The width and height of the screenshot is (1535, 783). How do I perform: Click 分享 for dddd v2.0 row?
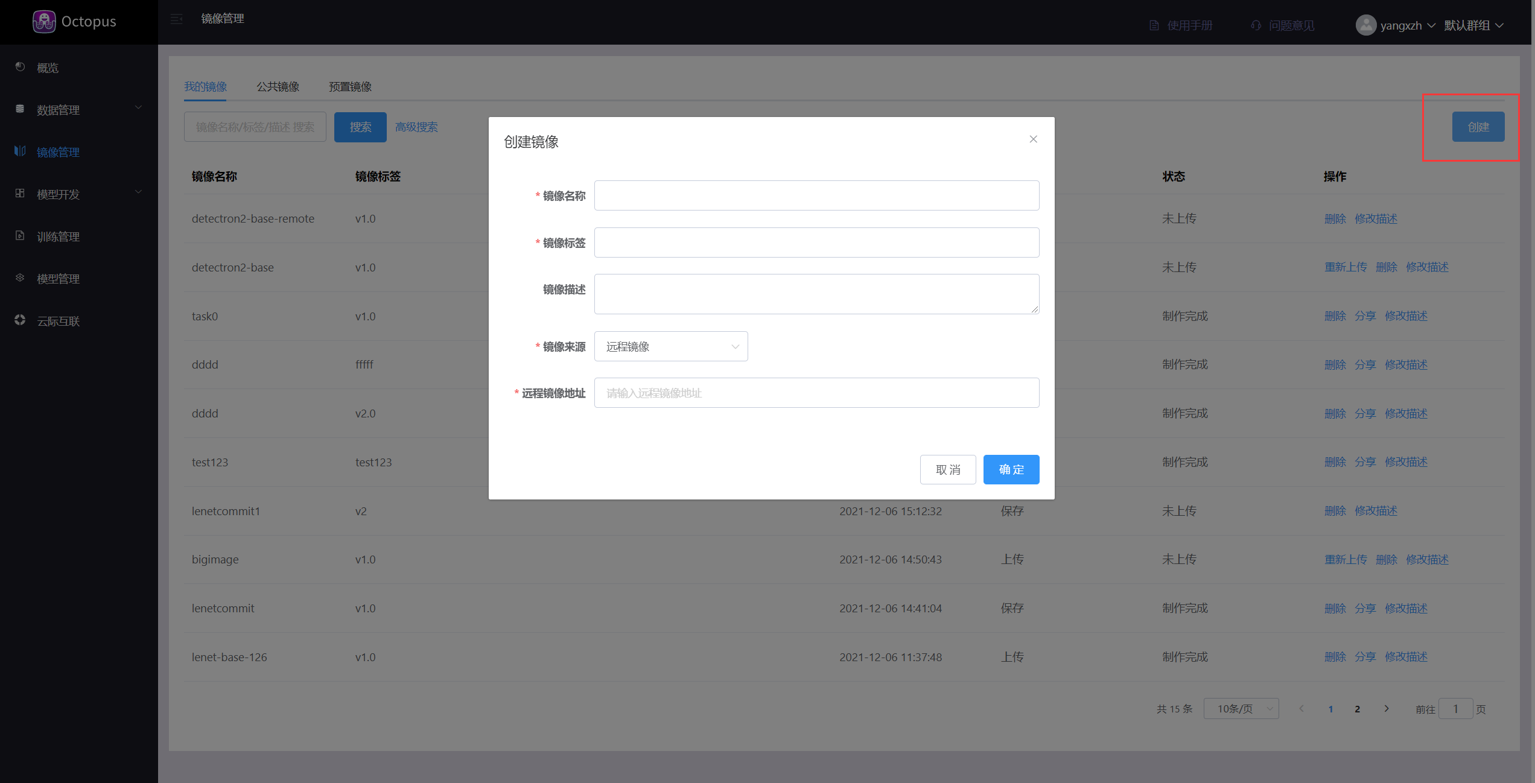1365,414
